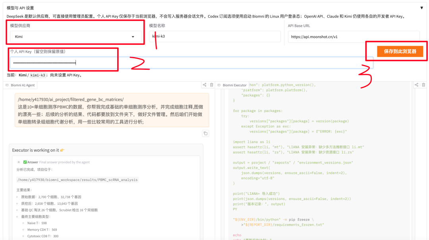Click the 'pip freeze' command line in Executor
Screen dimensions: 429x240
pyautogui.click(x=273, y=219)
